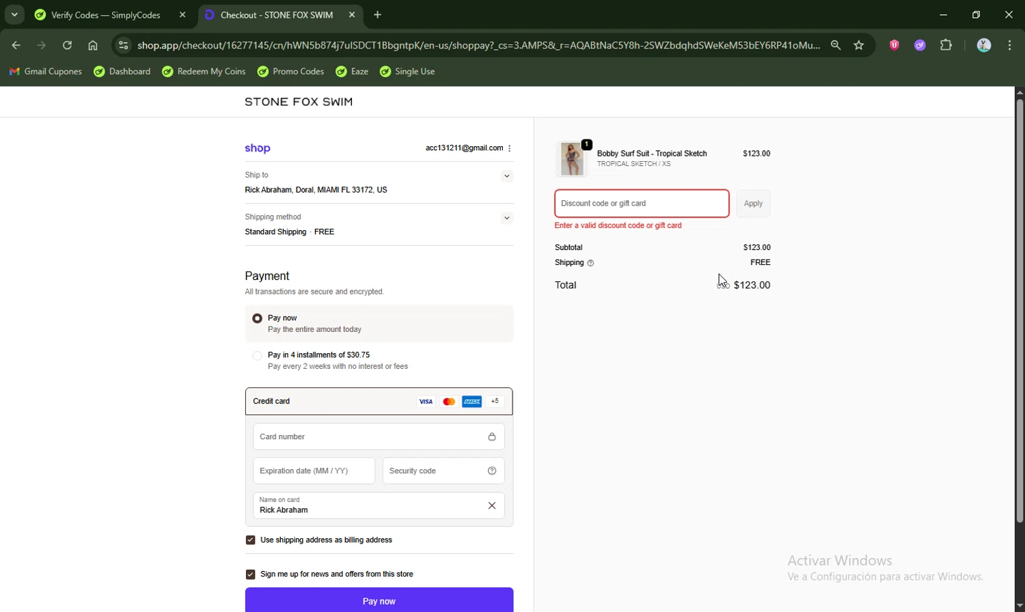This screenshot has width=1025, height=612.
Task: Toggle Use shipping address as billing address
Action: coord(250,540)
